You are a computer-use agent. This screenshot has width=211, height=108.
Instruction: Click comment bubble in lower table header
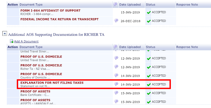[115, 47]
